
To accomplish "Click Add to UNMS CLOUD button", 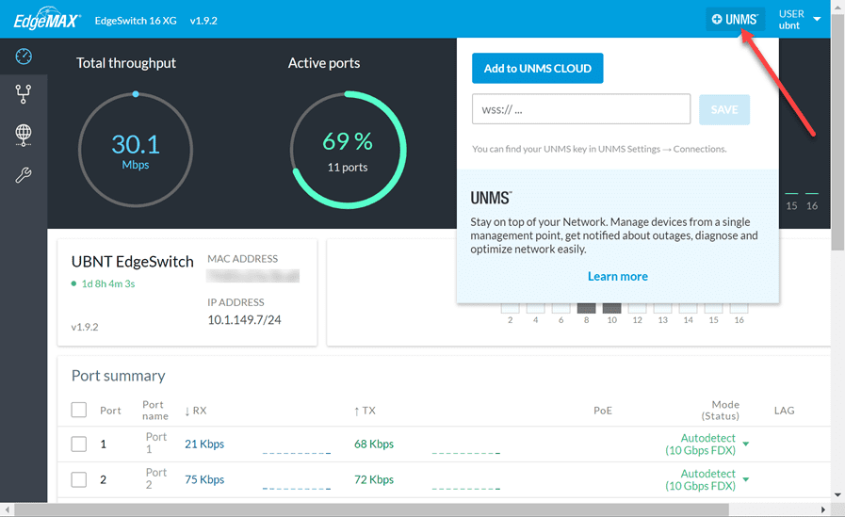I will [x=537, y=69].
